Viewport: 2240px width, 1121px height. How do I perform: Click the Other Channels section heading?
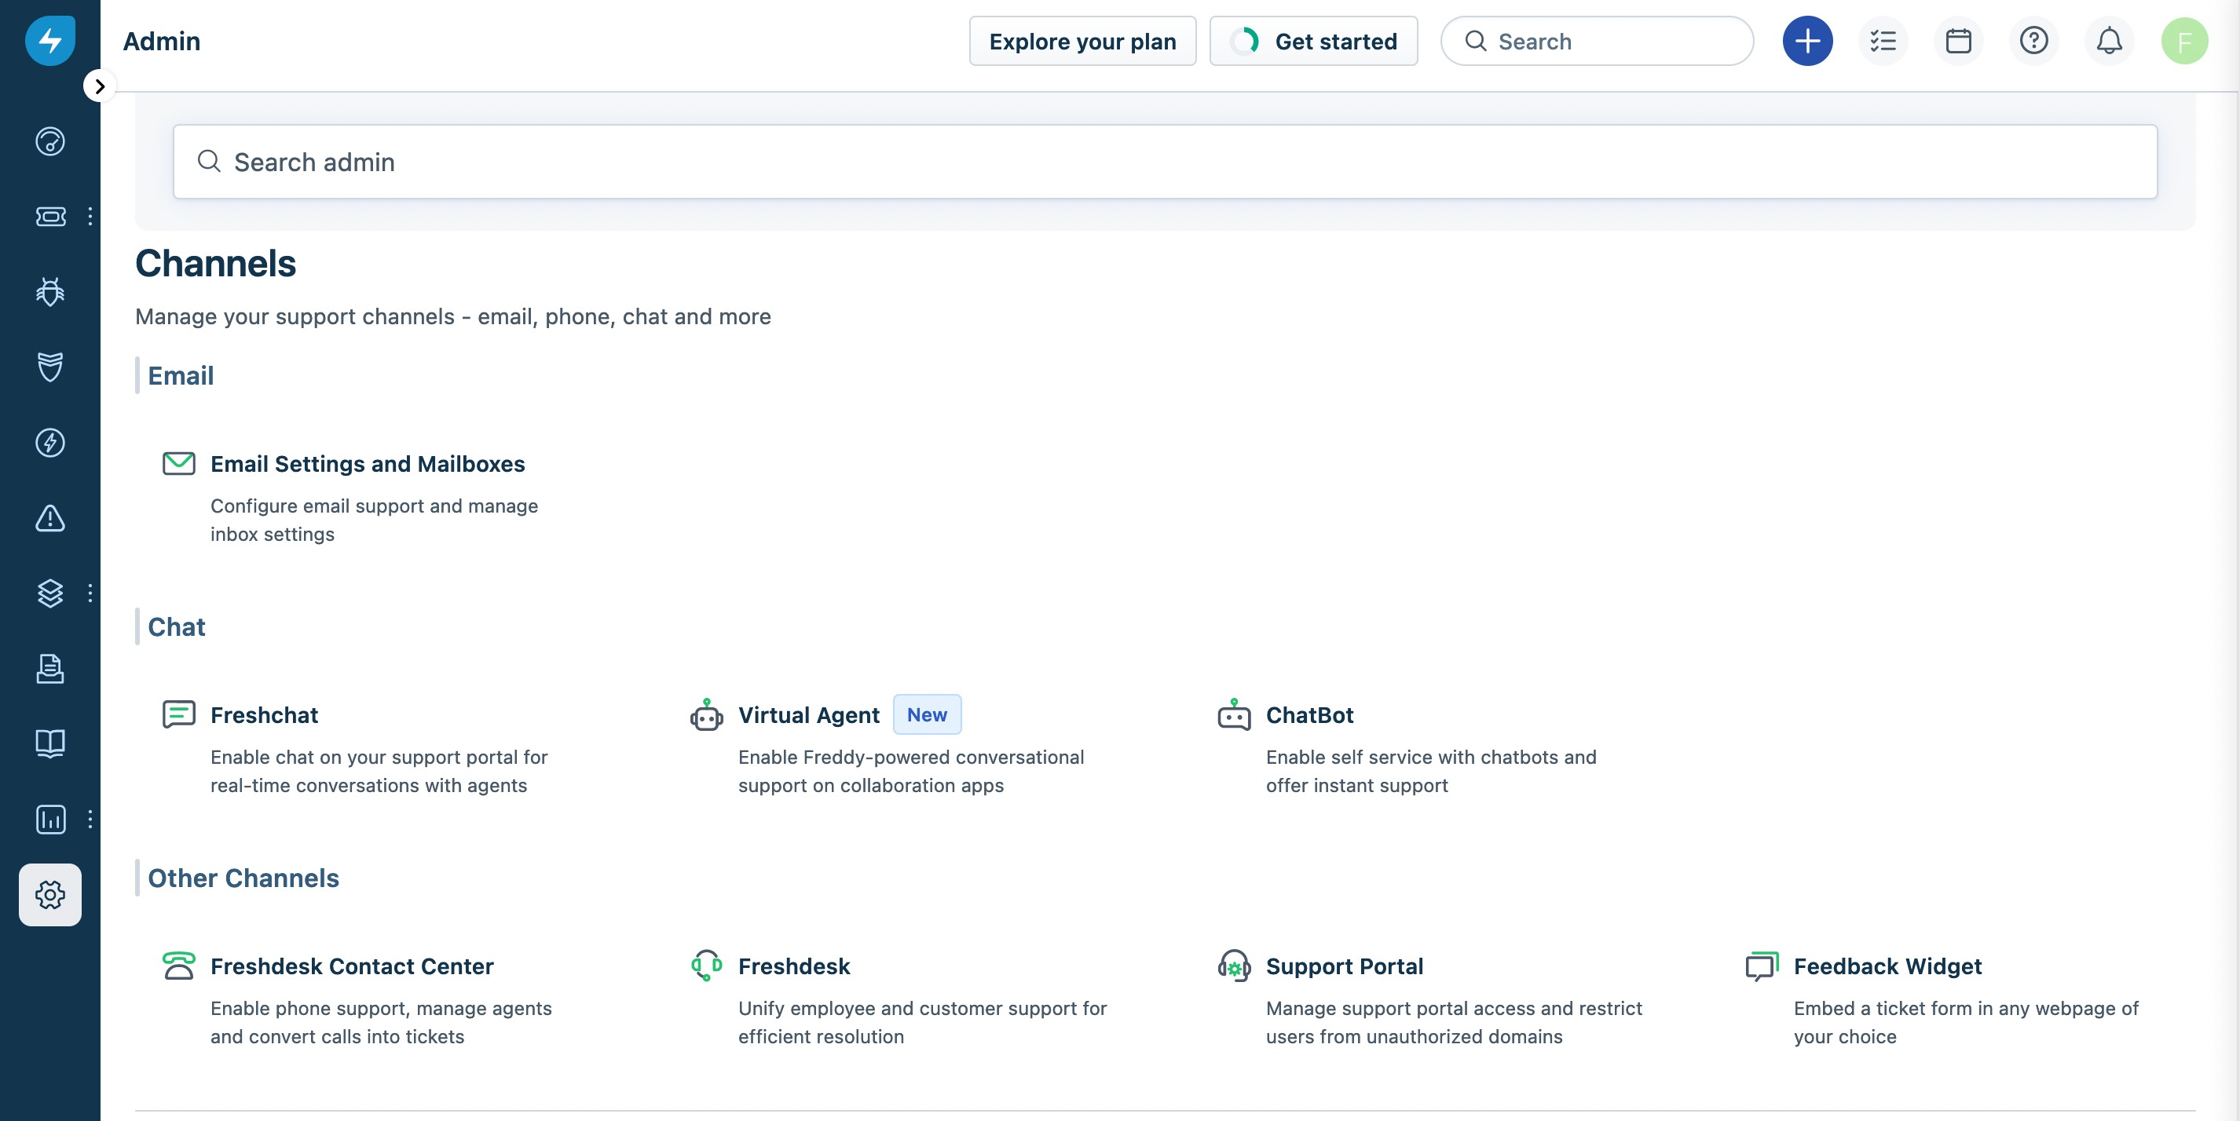coord(243,878)
